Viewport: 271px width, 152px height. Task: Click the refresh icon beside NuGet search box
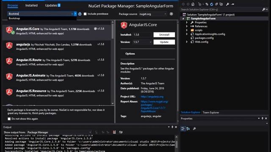click(x=80, y=14)
